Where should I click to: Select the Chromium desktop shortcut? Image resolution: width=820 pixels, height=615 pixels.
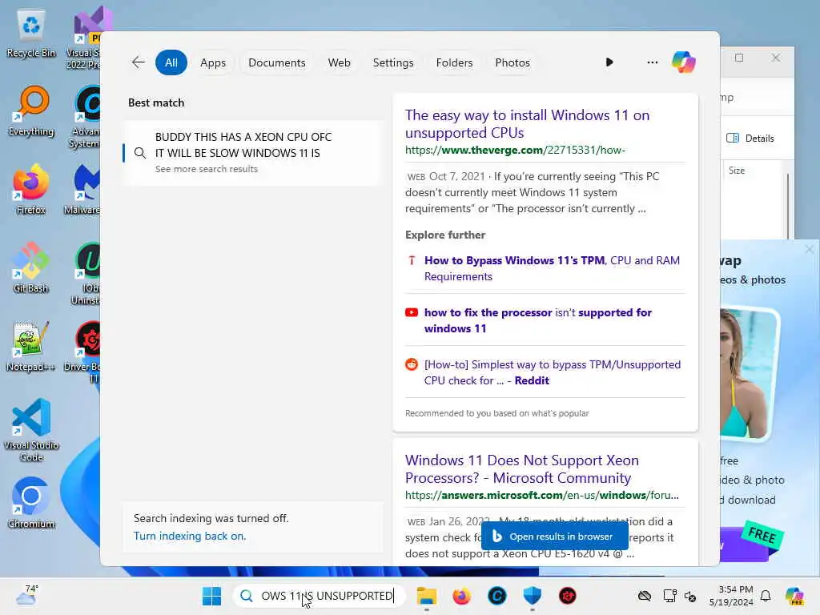pos(31,503)
